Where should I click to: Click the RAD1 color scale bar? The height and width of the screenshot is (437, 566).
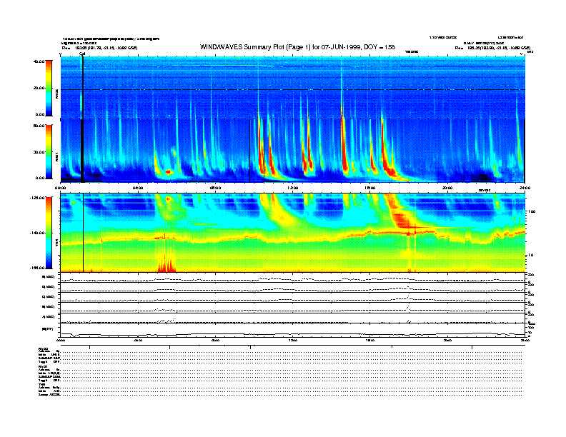tap(49, 152)
